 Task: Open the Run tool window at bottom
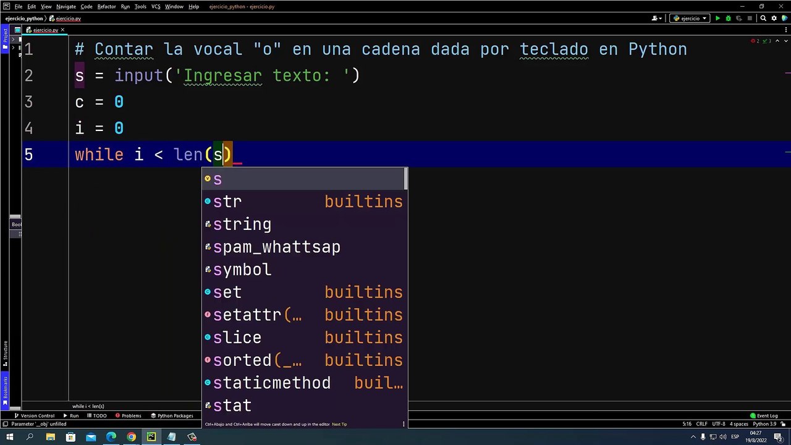[71, 416]
